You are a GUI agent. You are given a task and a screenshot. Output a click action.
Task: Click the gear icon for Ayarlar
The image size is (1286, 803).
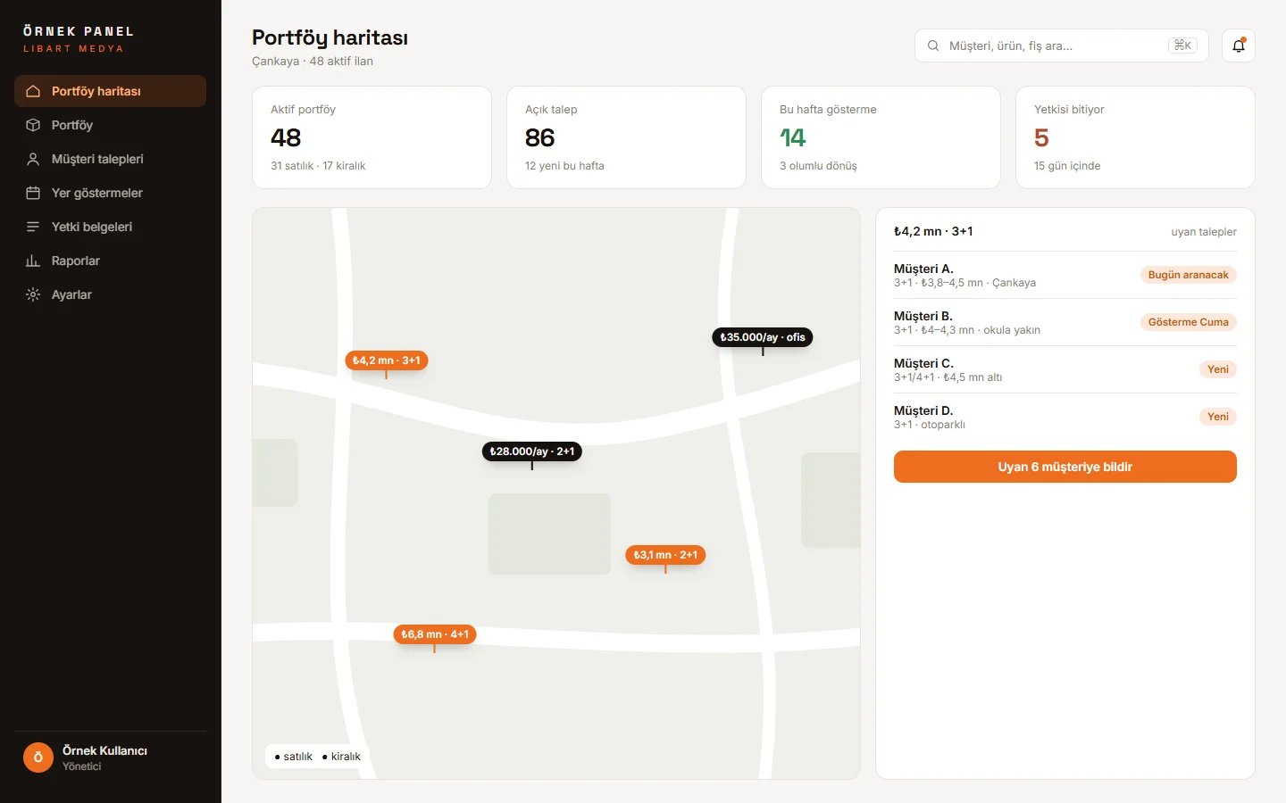[x=33, y=294]
